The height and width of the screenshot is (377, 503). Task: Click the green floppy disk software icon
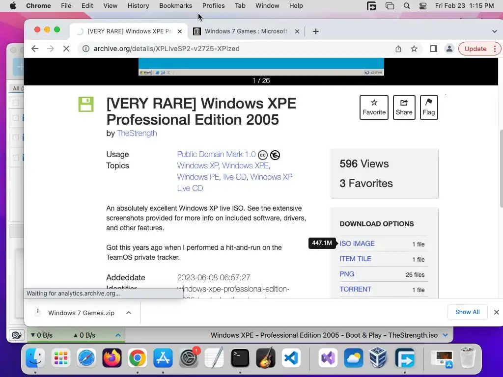[86, 104]
